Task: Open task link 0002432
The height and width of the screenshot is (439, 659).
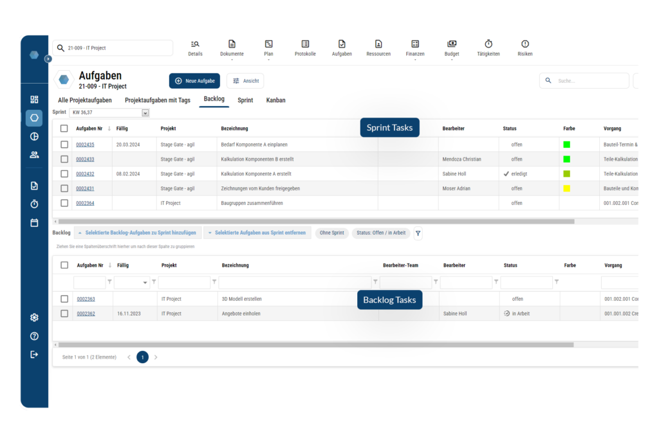Action: (85, 174)
